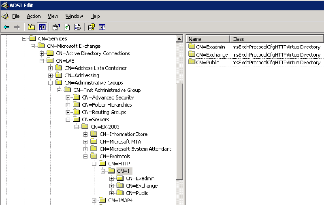Sort list by Name column header
Viewport: 324px width, 205px height.
208,39
